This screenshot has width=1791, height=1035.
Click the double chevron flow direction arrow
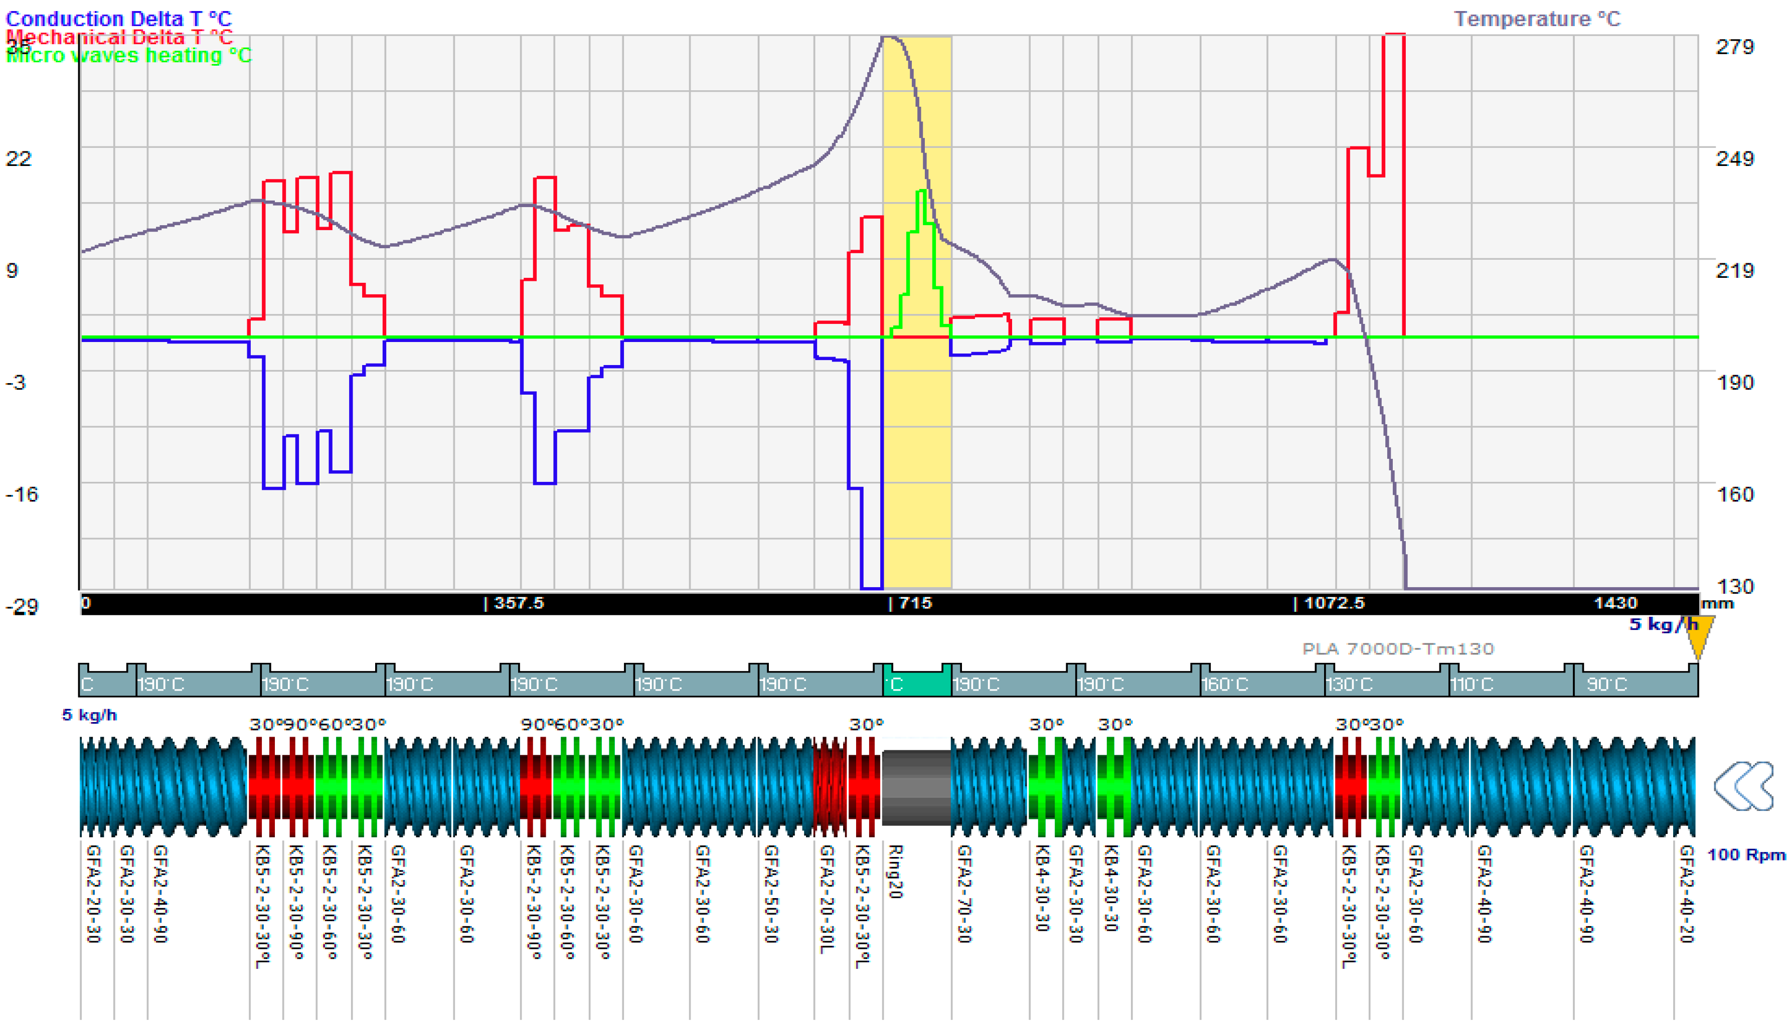1743,786
